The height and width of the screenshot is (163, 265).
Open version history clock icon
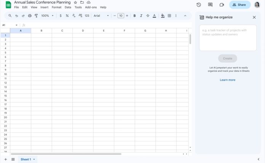tap(199, 5)
